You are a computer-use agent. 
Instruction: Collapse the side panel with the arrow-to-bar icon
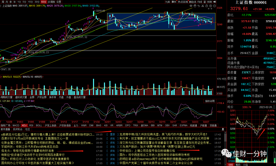pos(215,2)
